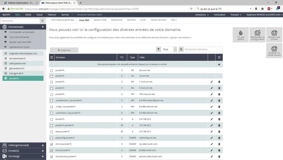
Task: Click the filter funnel icon
Action: click(158, 49)
